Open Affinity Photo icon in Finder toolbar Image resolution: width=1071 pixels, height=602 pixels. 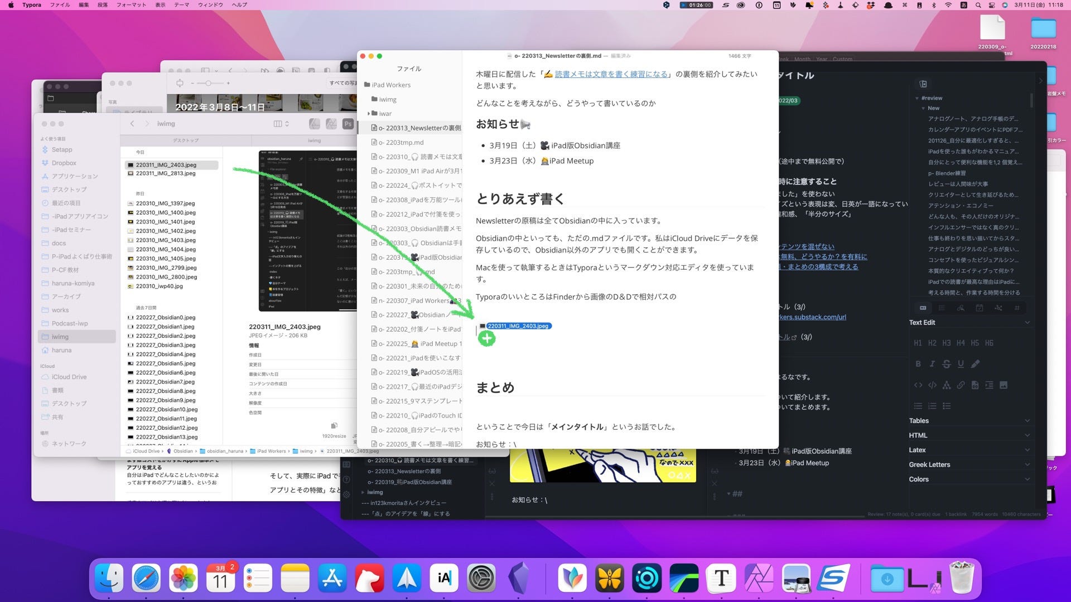click(331, 124)
